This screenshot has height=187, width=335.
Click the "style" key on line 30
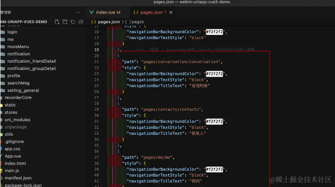[x=130, y=115]
